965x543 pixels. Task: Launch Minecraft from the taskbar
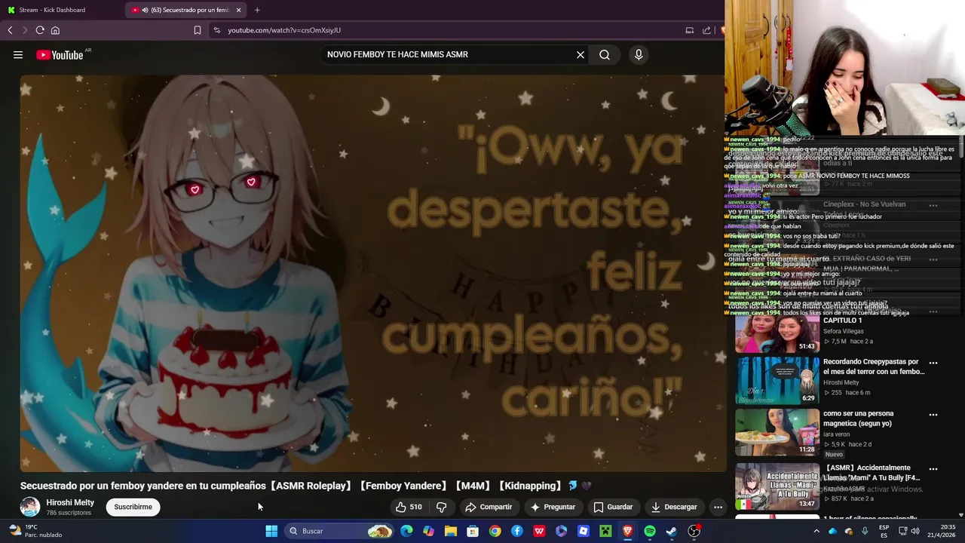click(605, 531)
